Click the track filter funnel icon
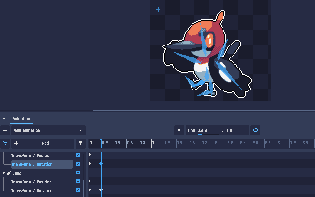This screenshot has width=315, height=197. (81, 143)
